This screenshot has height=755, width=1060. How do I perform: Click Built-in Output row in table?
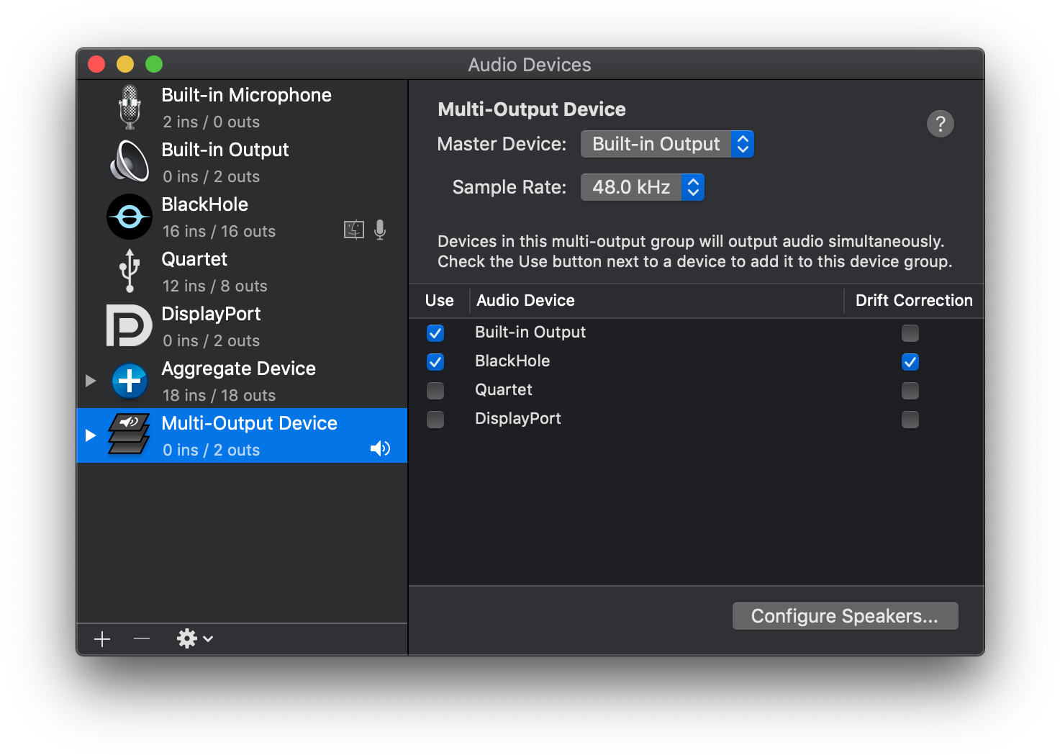point(696,333)
